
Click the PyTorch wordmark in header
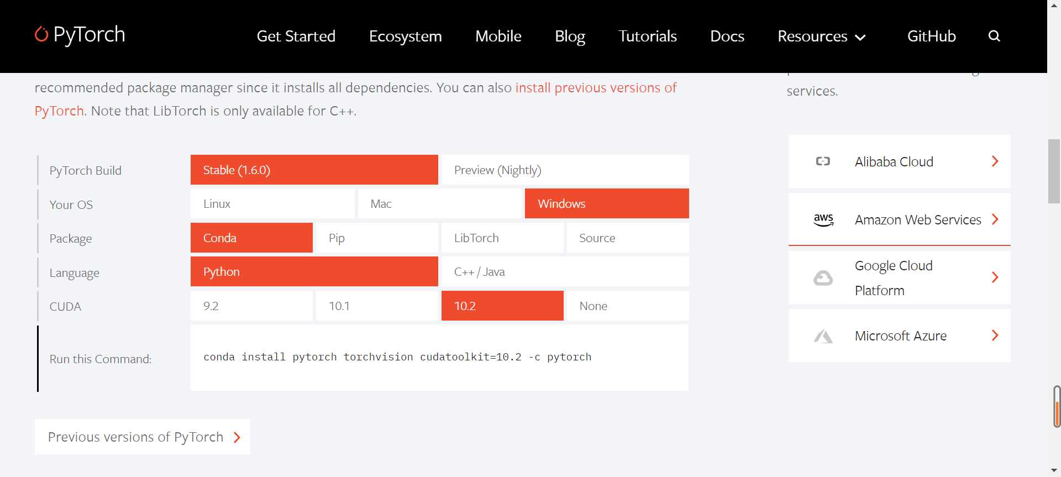(89, 34)
